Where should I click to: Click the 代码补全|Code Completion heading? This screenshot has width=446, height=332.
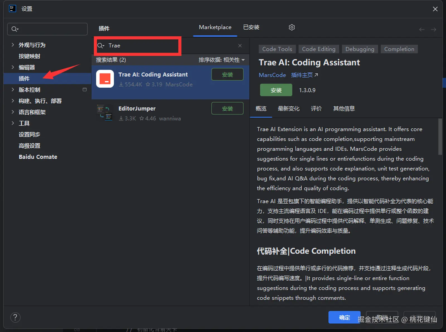[x=306, y=251]
